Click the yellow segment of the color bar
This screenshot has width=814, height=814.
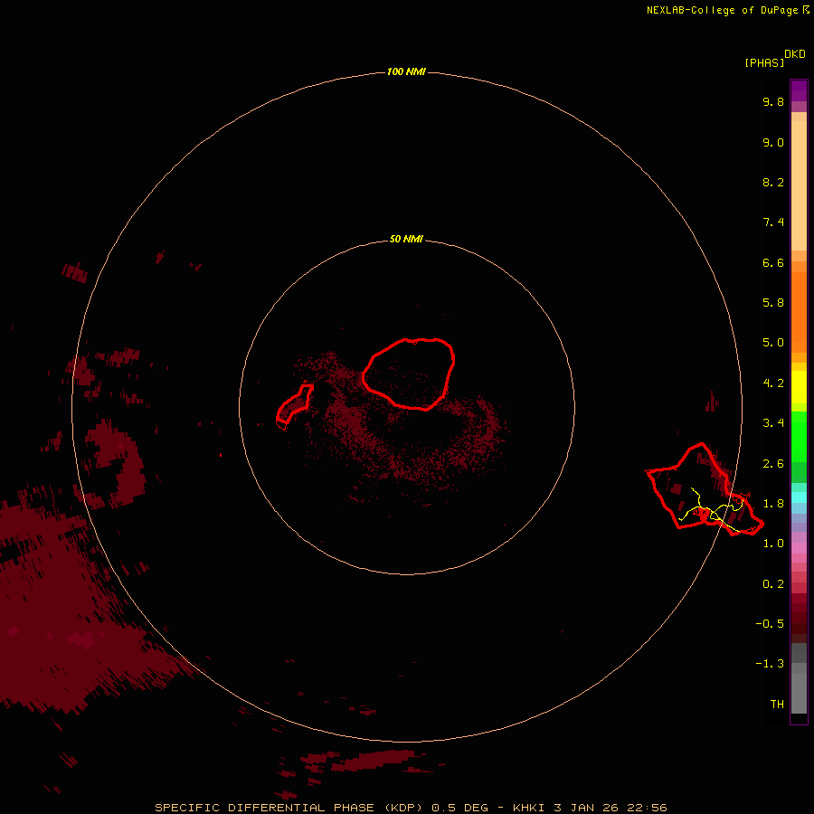click(x=799, y=387)
